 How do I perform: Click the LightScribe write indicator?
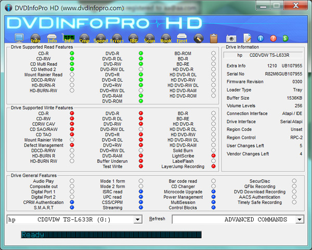coord(214,156)
